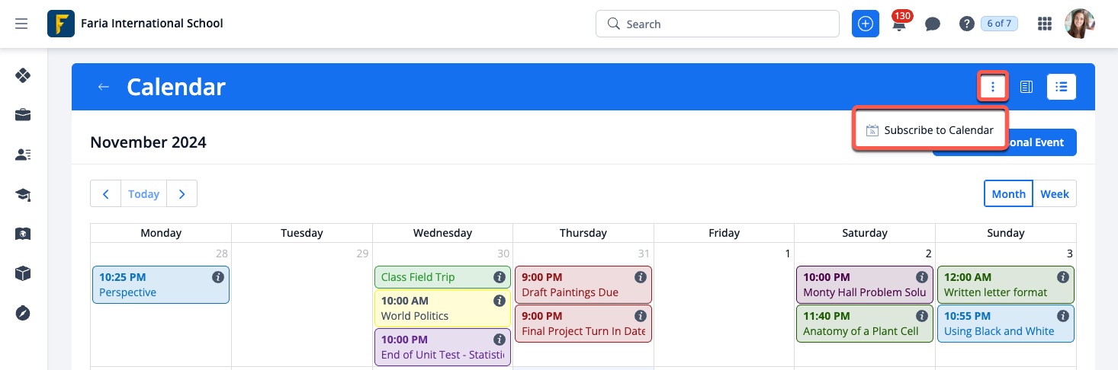Open the messages chat bubble
The width and height of the screenshot is (1118, 370).
pyautogui.click(x=932, y=24)
